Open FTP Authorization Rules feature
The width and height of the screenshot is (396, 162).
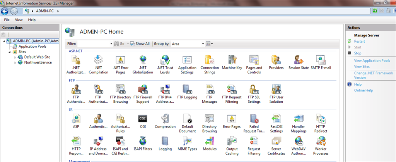point(98,94)
